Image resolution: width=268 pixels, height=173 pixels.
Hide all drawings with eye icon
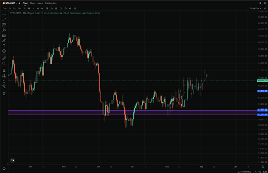coord(4,86)
